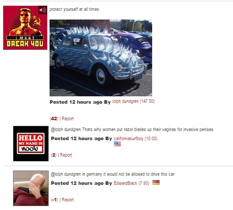Click the German flag icon
233x210 pixels.
click(x=156, y=182)
